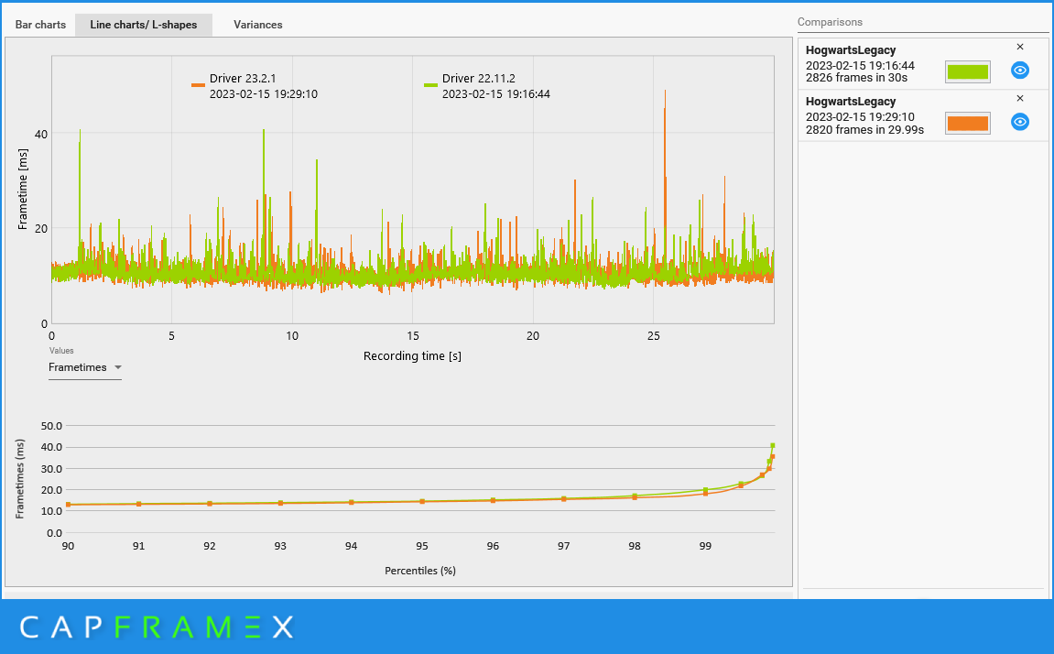The image size is (1054, 654).
Task: Open the green color swatch picker
Action: [x=967, y=71]
